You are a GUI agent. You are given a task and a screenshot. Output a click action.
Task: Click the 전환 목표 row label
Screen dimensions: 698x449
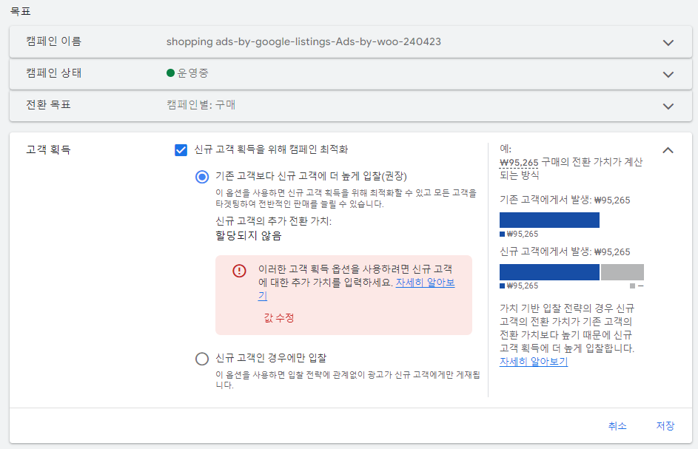[48, 105]
